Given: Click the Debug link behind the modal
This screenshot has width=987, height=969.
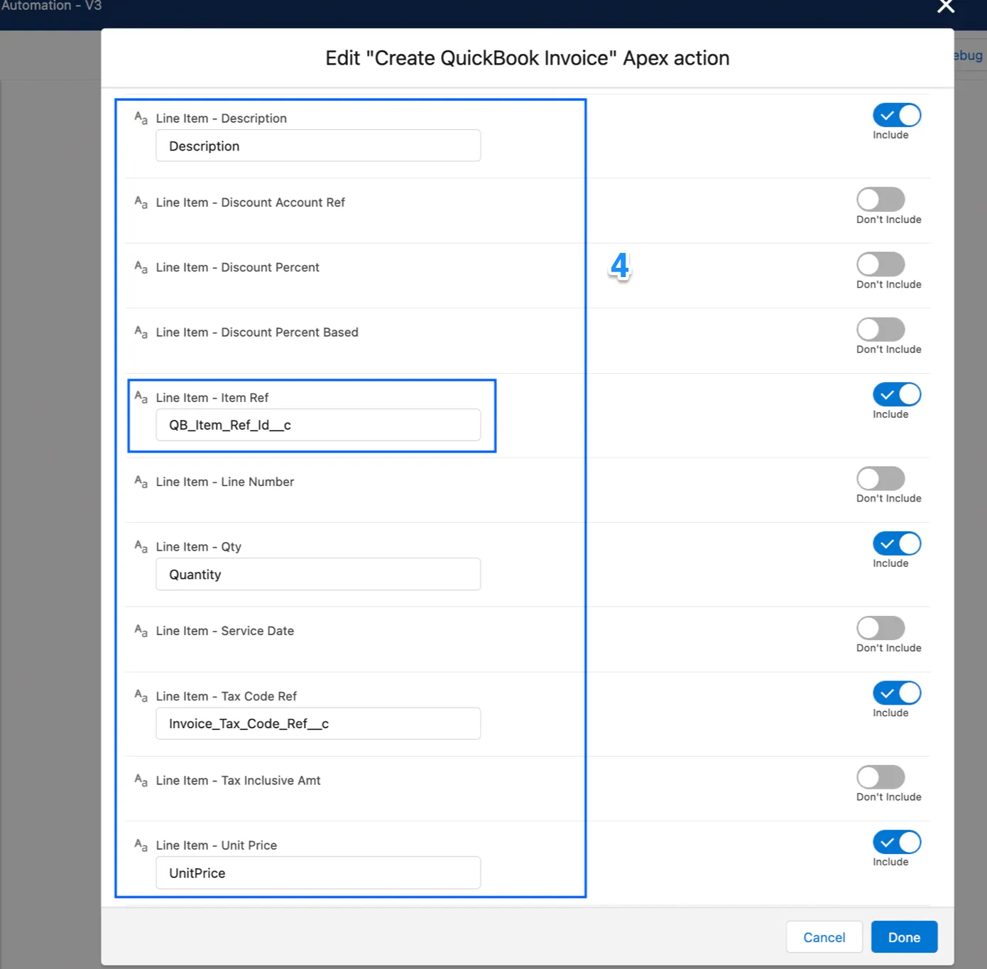Looking at the screenshot, I should click(969, 55).
